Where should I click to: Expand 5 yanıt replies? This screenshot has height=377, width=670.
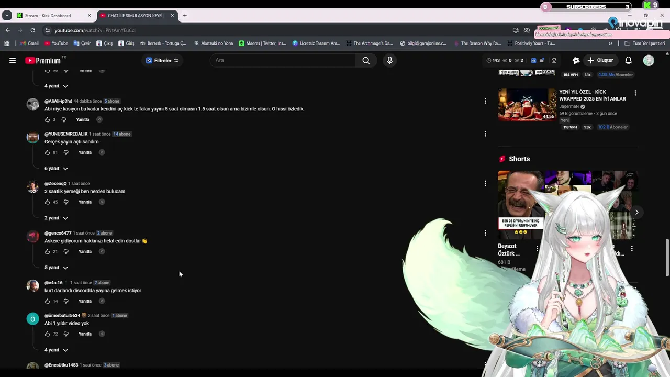pyautogui.click(x=57, y=268)
